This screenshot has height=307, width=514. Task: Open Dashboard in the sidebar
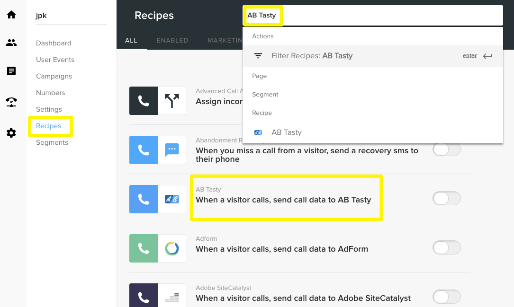54,43
